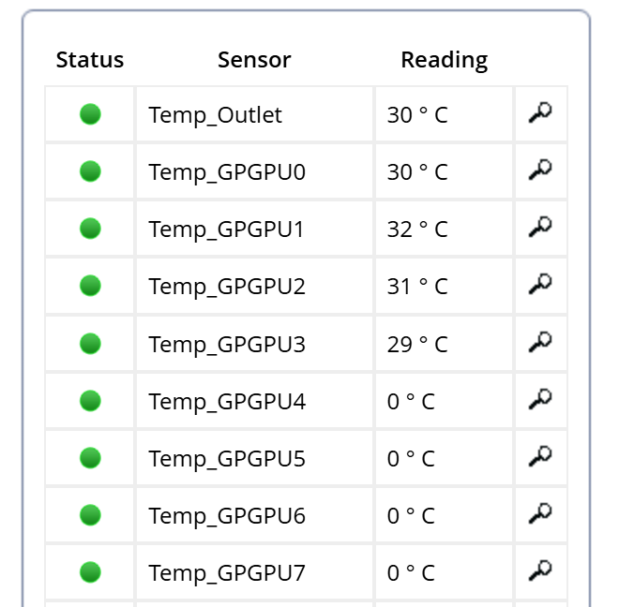634x607 pixels.
Task: Select the Temp_GPGPU5 sensor name cell
Action: (x=255, y=458)
